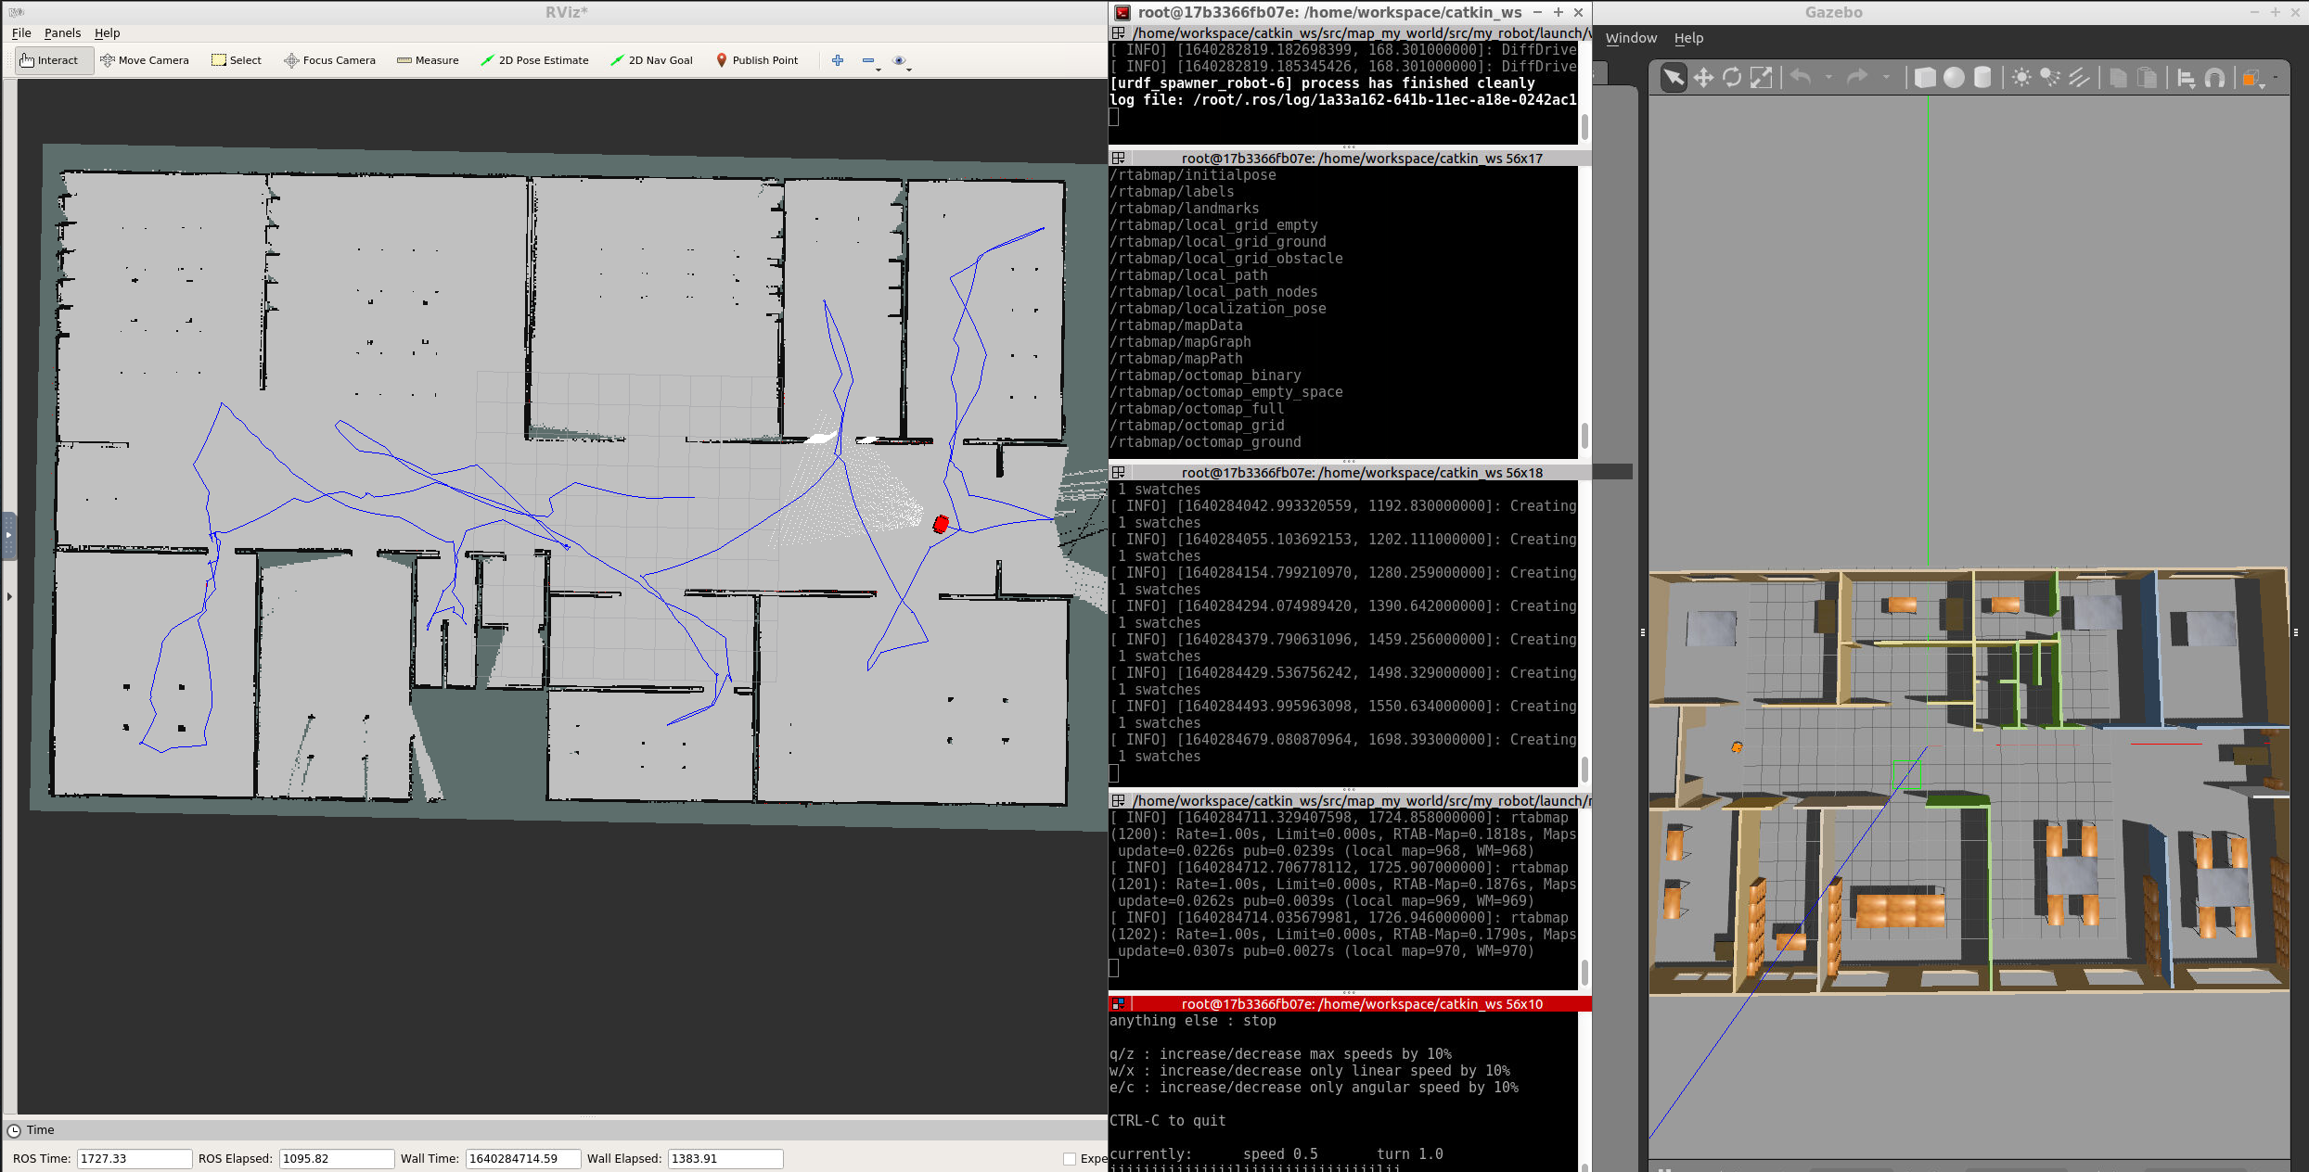Screen dimensions: 2309x1172
Task: Click the Gazebo undo arrow
Action: 1801,78
